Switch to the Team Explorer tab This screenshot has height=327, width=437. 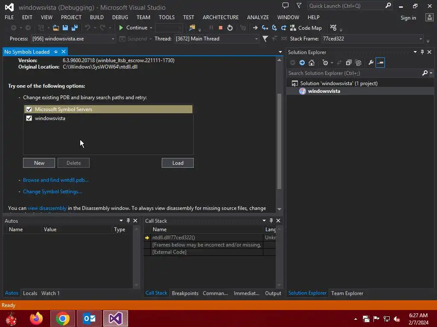tap(347, 293)
